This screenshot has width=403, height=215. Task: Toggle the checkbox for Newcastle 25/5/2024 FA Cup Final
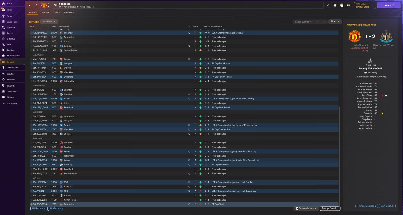click(x=31, y=204)
